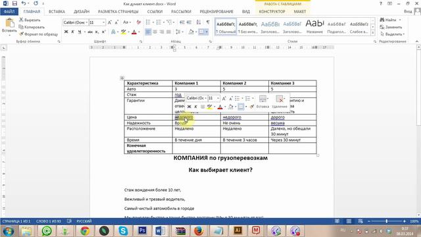Apply text highlight color in ribbon
Viewport: 421px width, 237px height.
pos(123,32)
